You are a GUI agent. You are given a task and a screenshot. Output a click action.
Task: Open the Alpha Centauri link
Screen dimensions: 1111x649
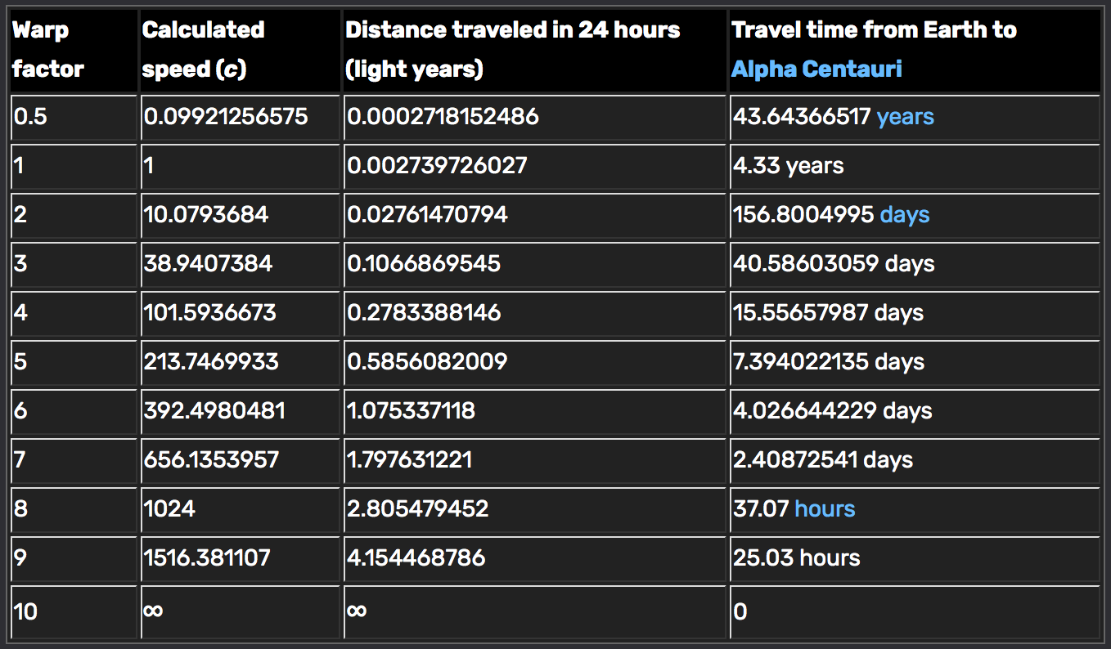pos(816,69)
